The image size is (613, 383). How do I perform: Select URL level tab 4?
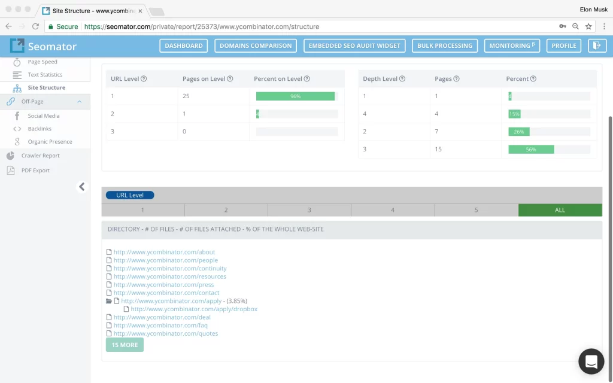click(x=393, y=210)
